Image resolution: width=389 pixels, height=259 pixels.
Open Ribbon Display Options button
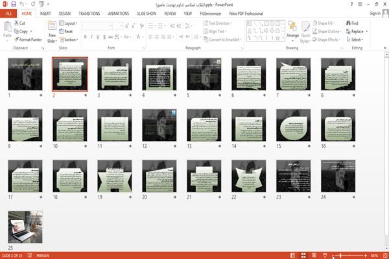[360, 5]
